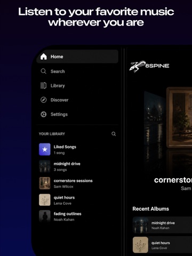Image resolution: width=192 pixels, height=256 pixels.
Task: Click the YOUR LIBRARY heading
Action: pos(52,134)
